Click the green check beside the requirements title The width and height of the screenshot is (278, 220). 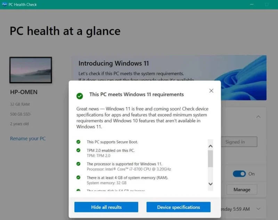(x=80, y=96)
